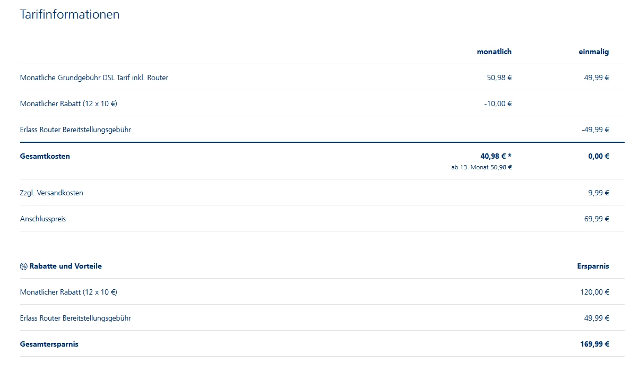
Task: Click the Gesamtersparnis label
Action: pyautogui.click(x=49, y=344)
